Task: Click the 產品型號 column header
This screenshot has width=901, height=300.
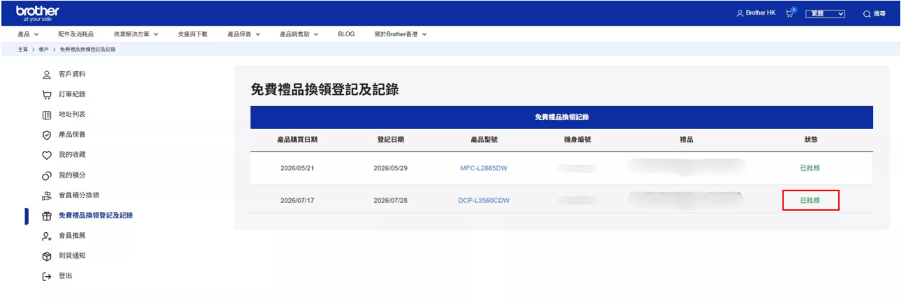Action: 484,140
